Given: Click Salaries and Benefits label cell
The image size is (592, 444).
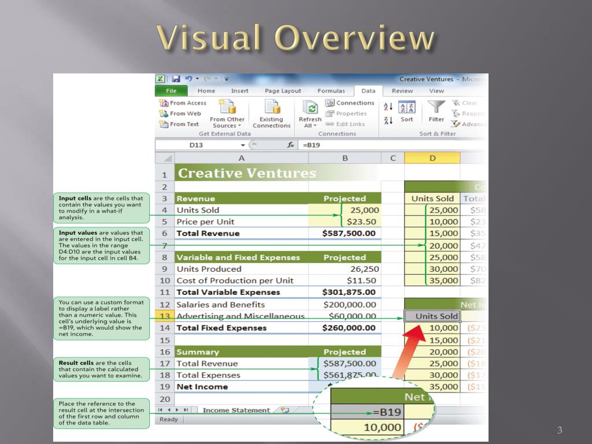Looking at the screenshot, I should coord(241,304).
